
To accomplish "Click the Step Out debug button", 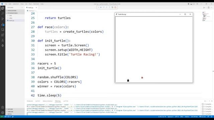I will coord(109,7).
